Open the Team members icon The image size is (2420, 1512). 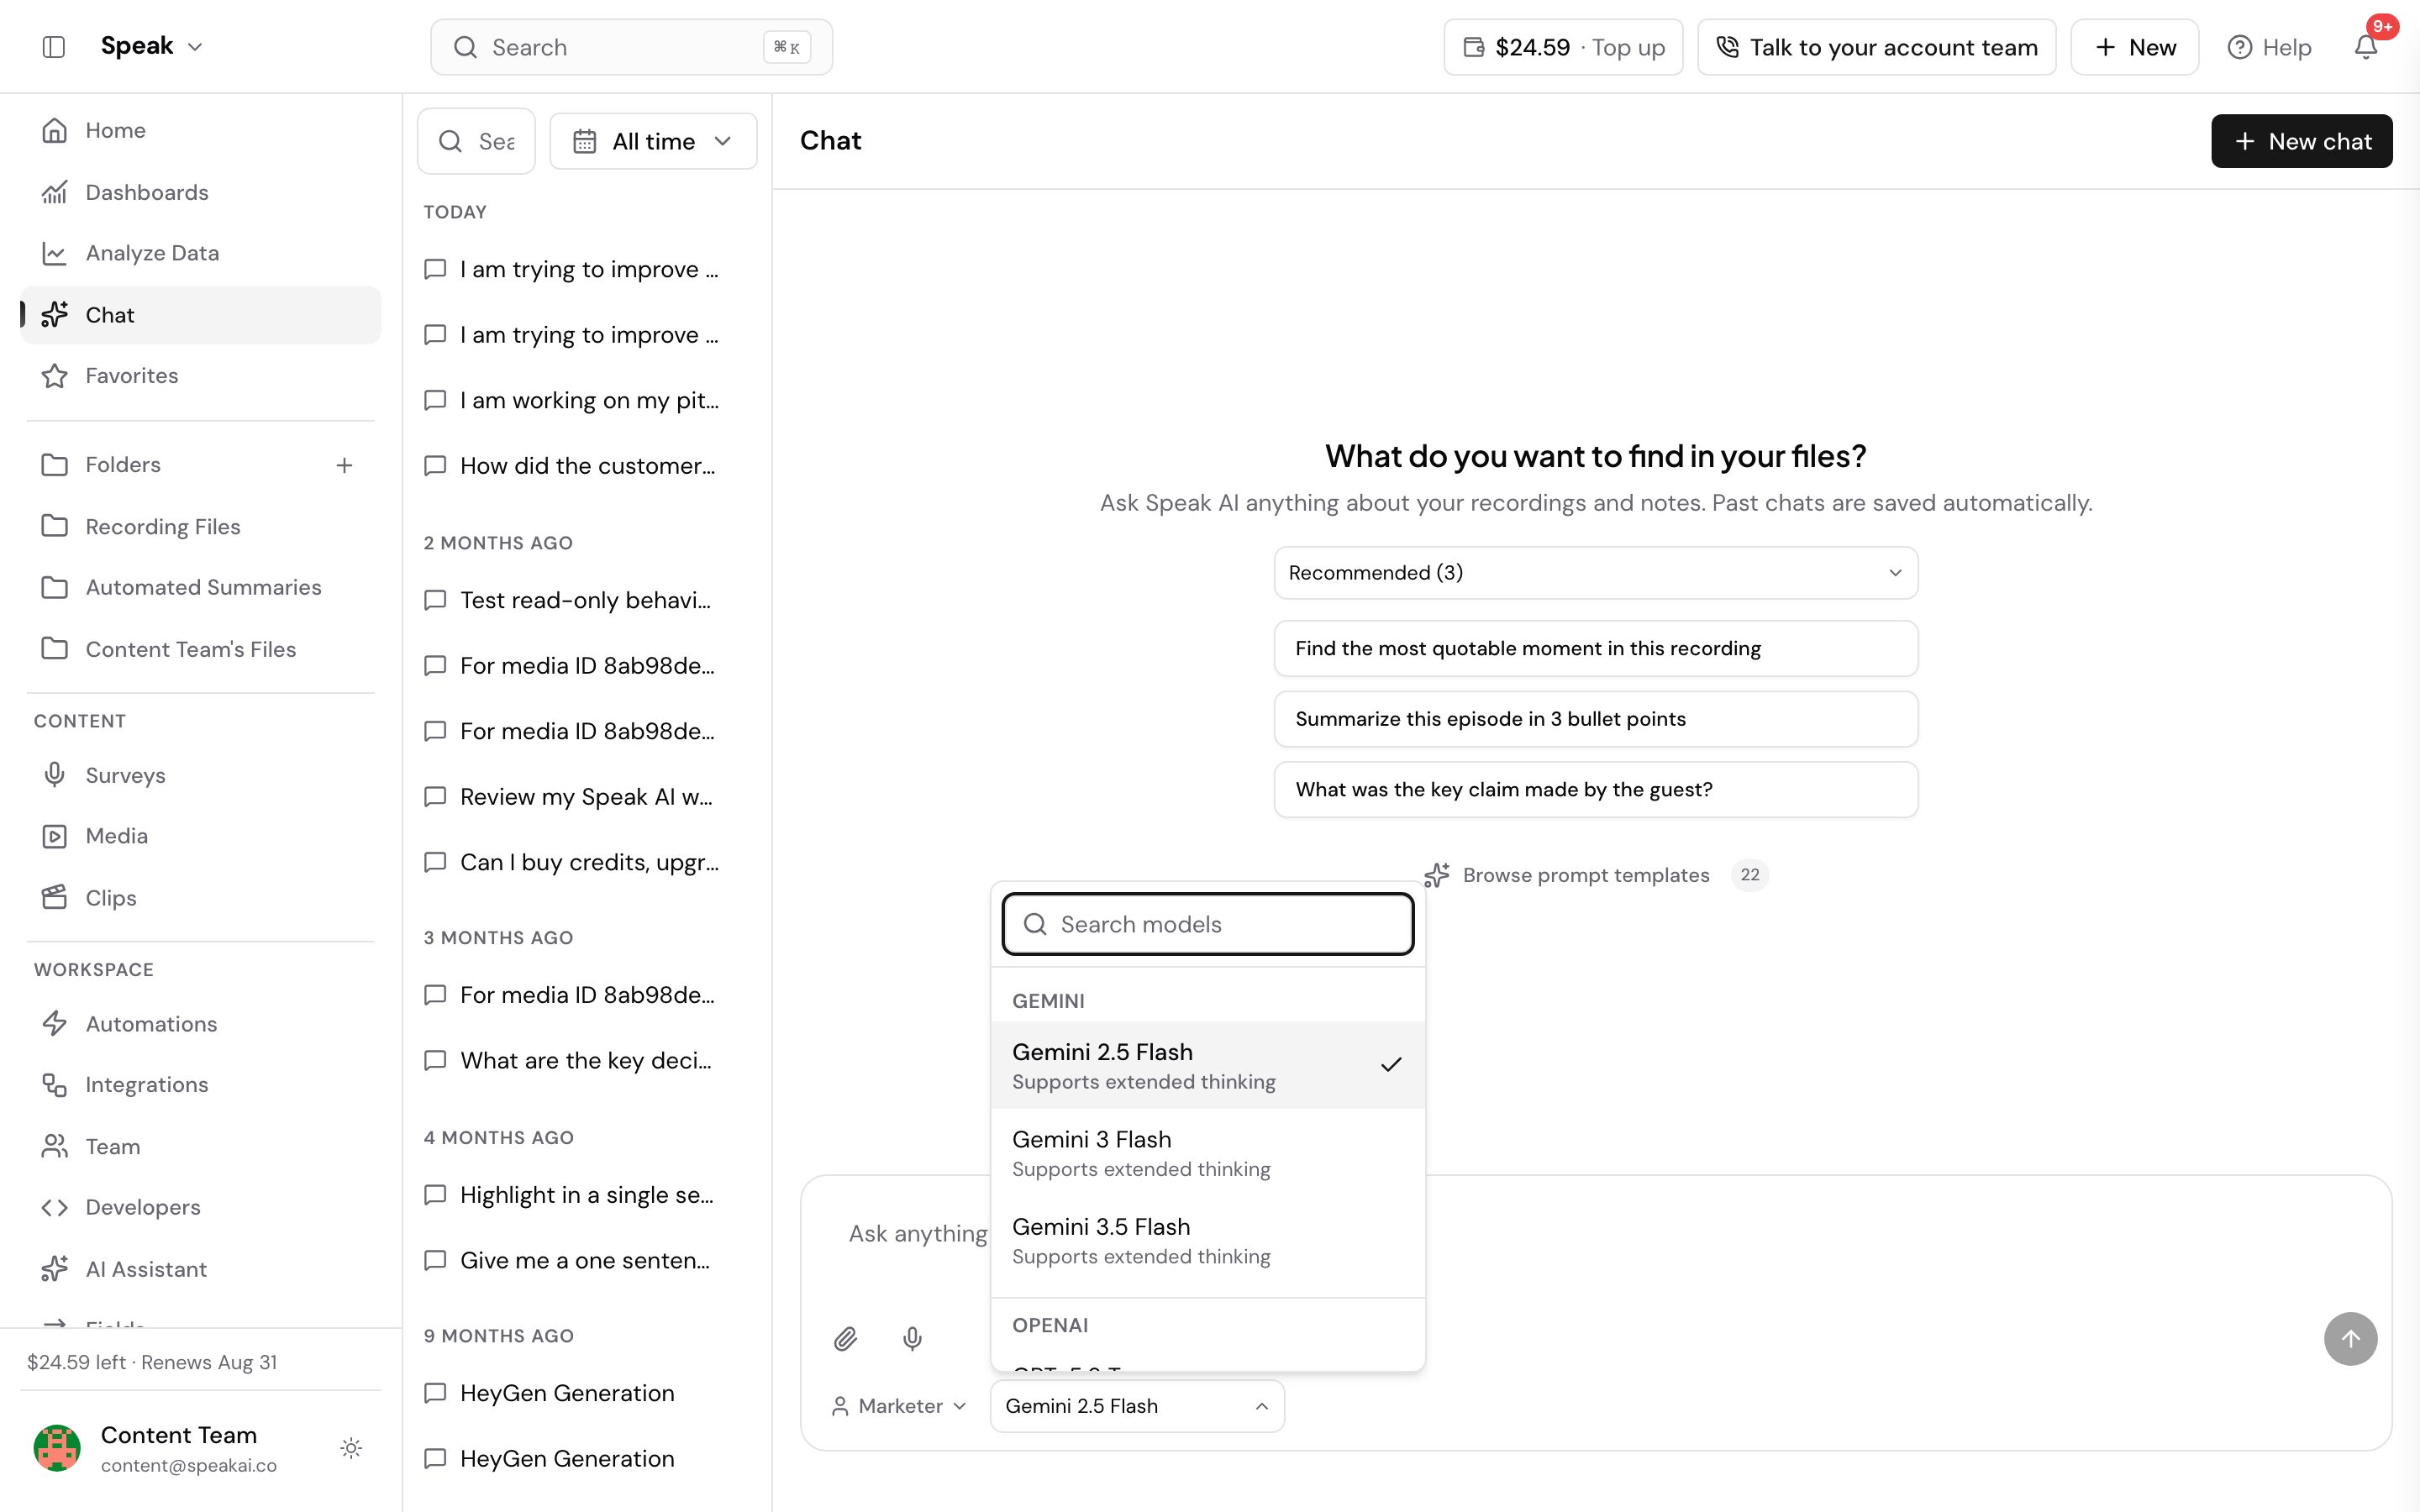tap(55, 1147)
